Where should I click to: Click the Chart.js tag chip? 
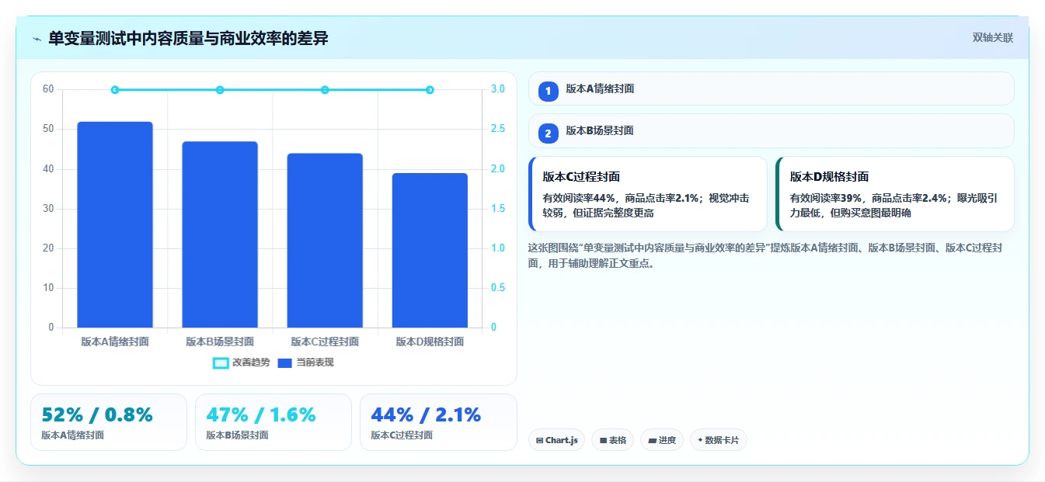556,440
